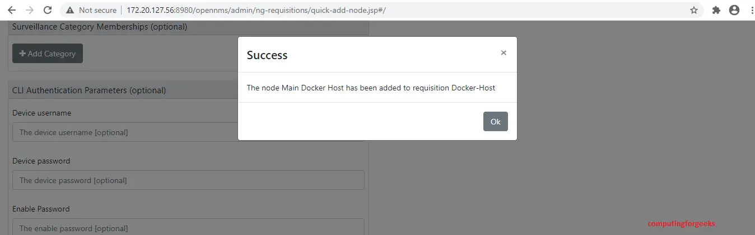
Task: Click the Add Category button
Action: pos(48,54)
